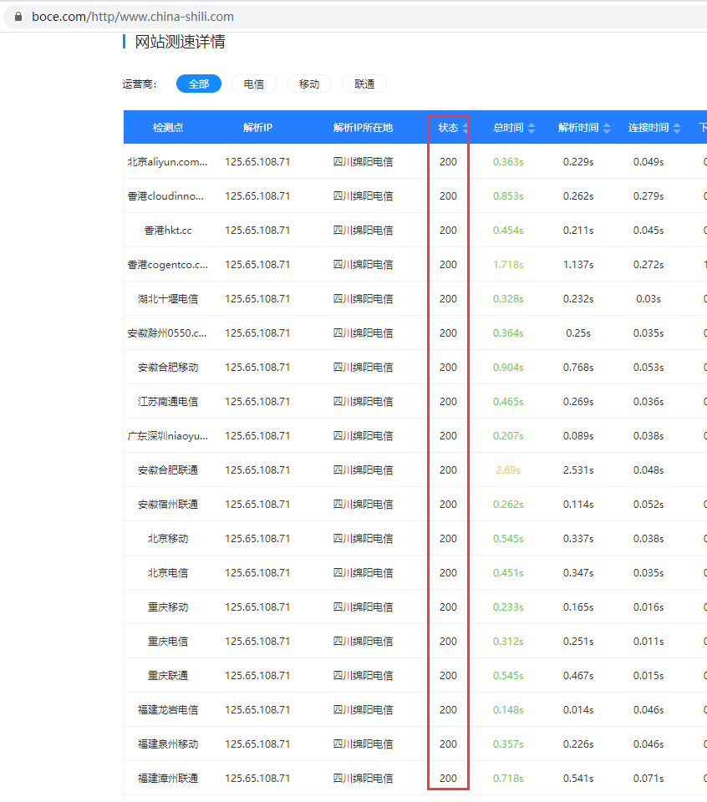
Task: Select the 湖北十堰电信 detection point
Action: point(168,299)
